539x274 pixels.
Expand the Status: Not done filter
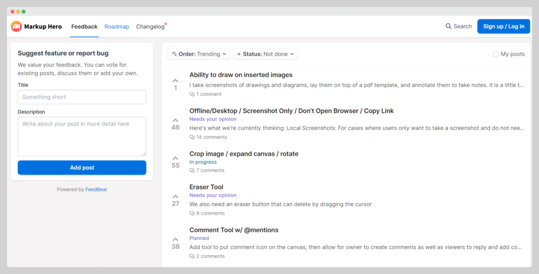pos(265,54)
